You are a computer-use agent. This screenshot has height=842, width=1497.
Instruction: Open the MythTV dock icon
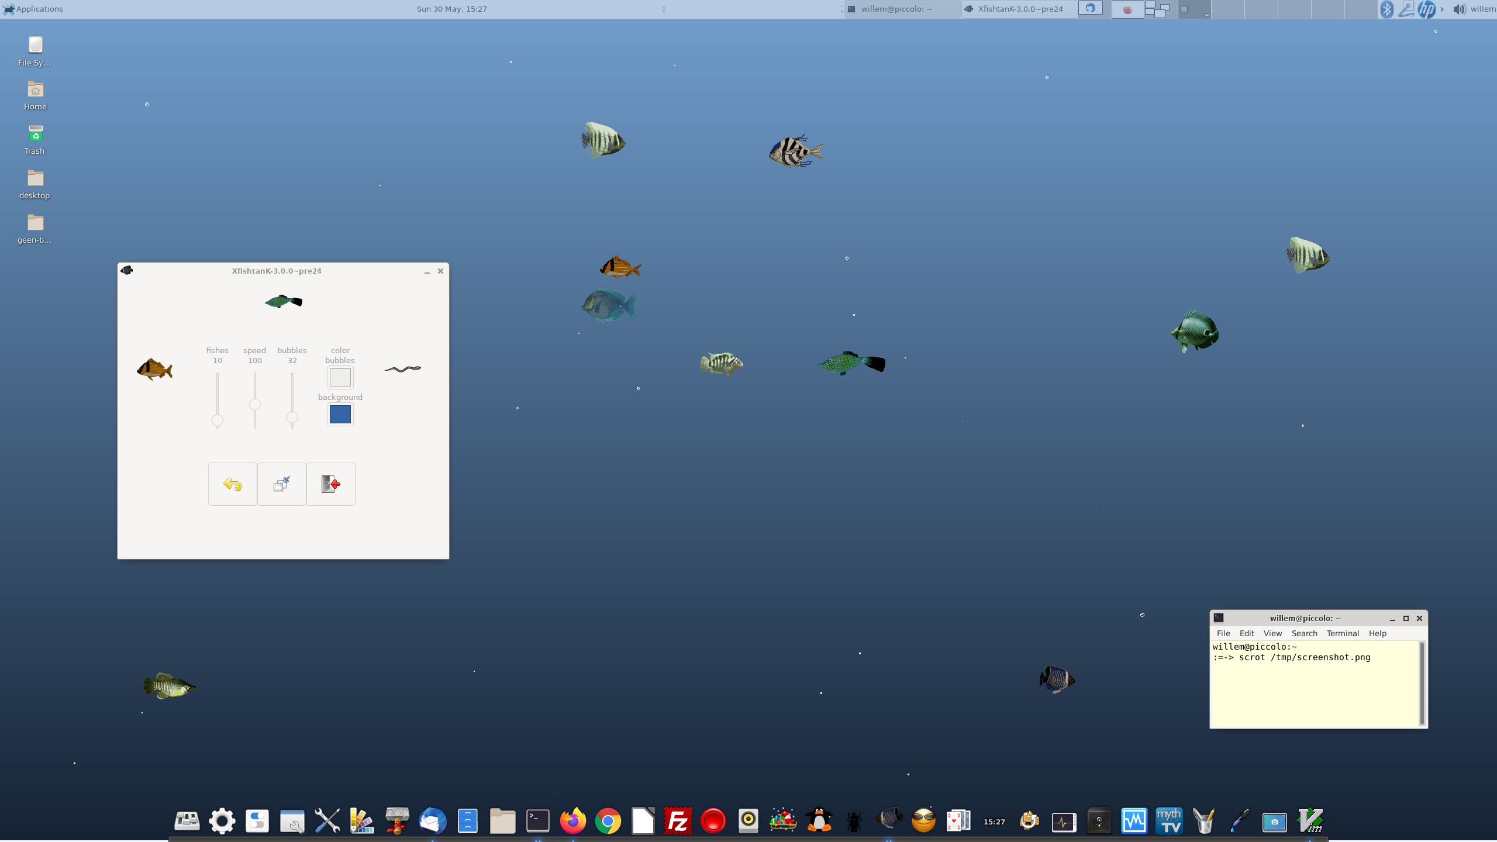coord(1169,821)
